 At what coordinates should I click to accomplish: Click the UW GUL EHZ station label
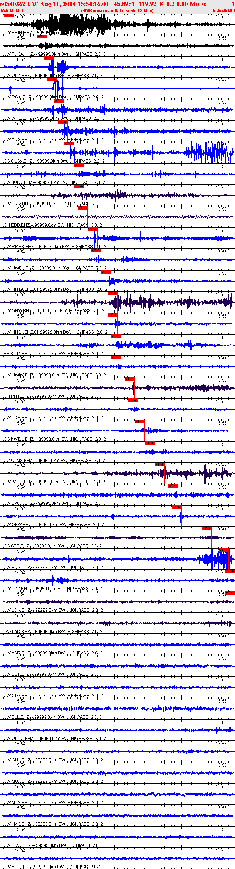pos(53,760)
